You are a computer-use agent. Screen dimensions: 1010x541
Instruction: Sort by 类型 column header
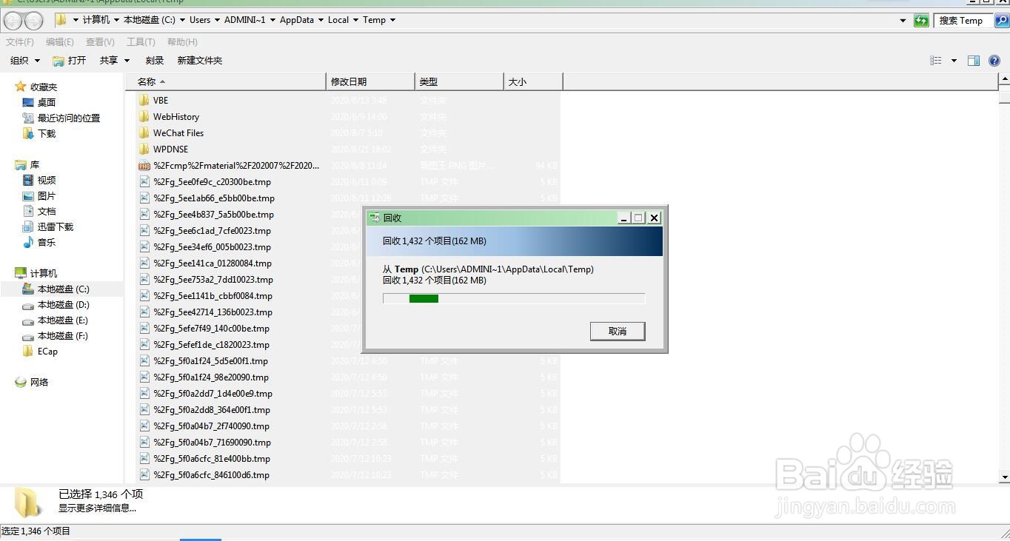pos(459,81)
